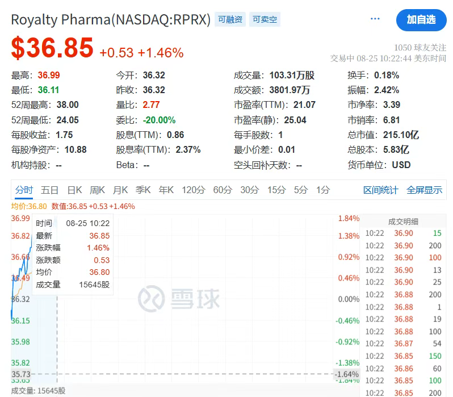Switch chart to 1分 interval
The width and height of the screenshot is (453, 397).
pos(322,190)
